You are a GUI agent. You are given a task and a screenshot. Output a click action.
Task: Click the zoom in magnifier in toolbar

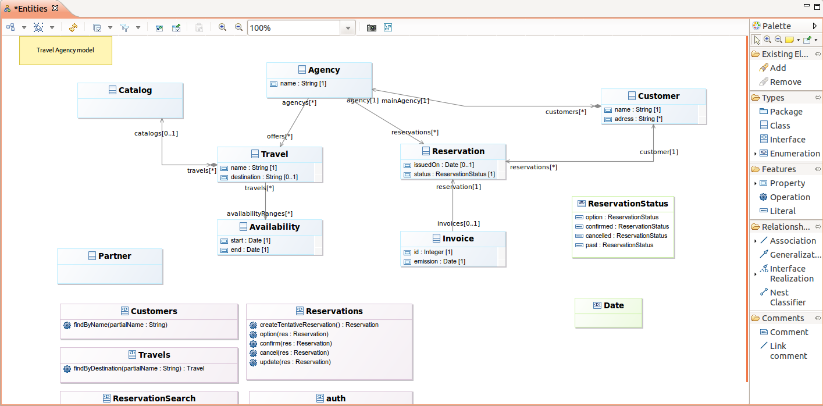pos(222,27)
